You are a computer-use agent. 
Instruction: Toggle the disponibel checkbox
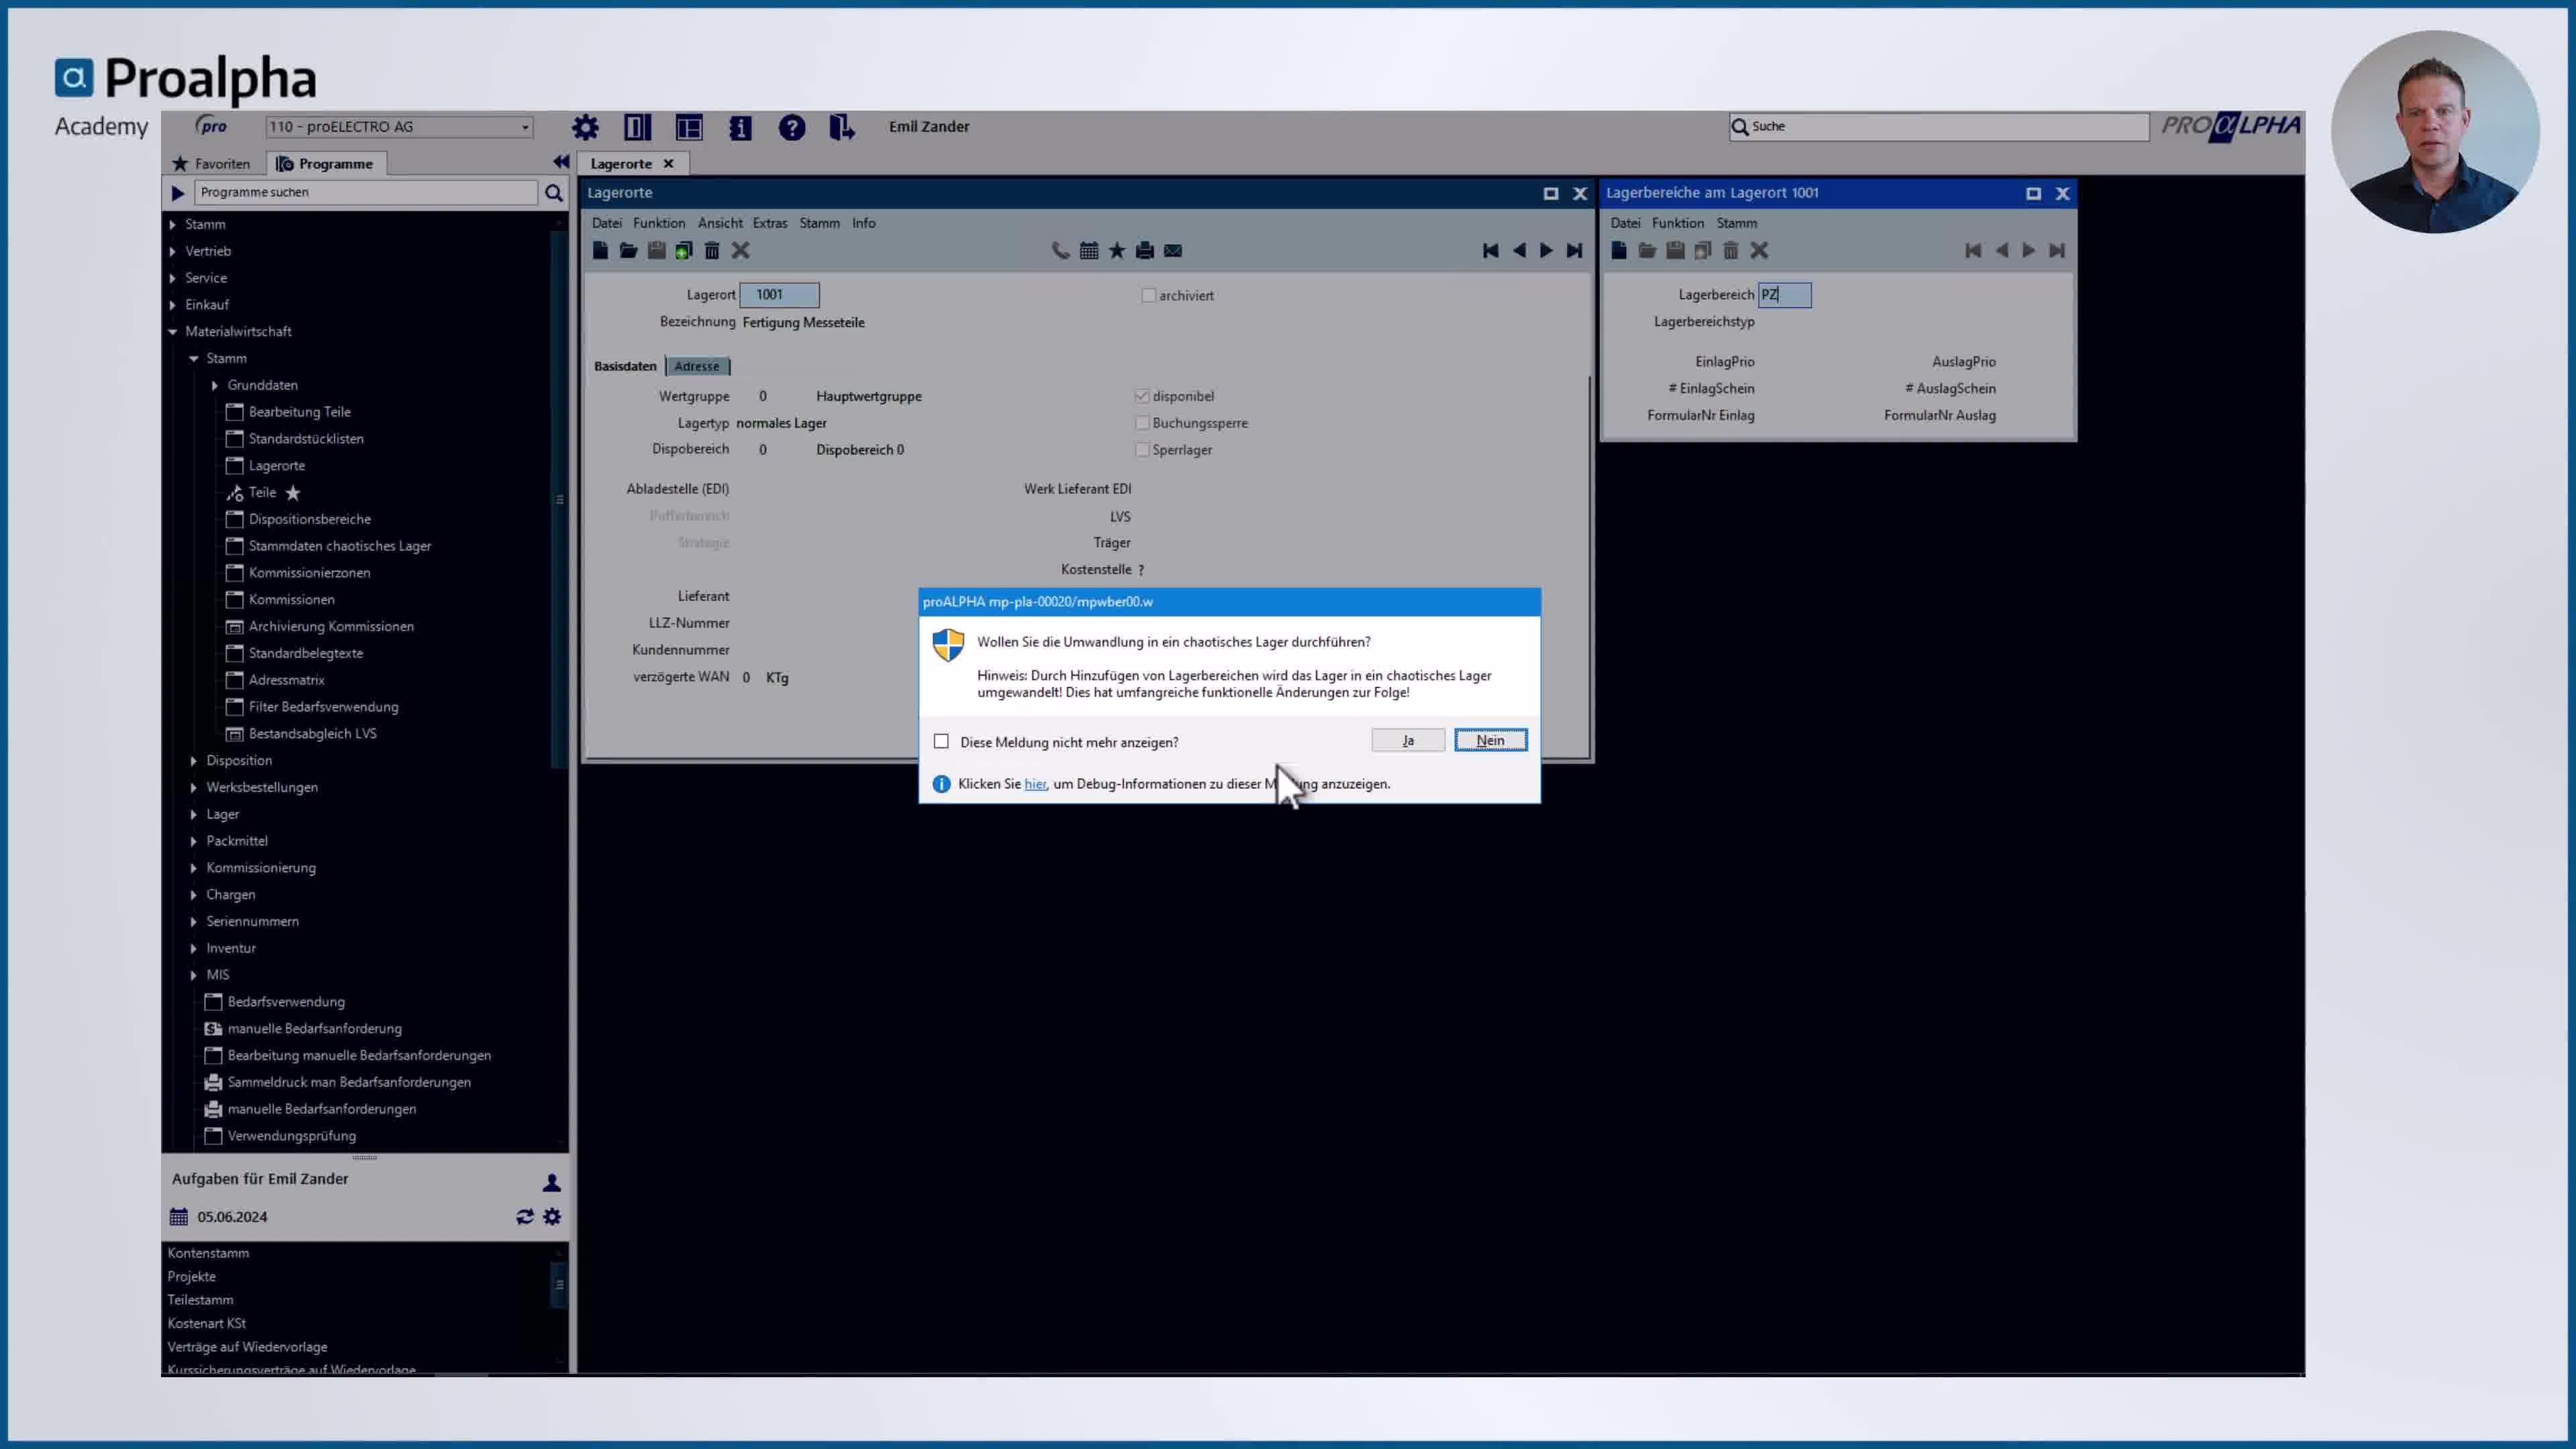1142,396
